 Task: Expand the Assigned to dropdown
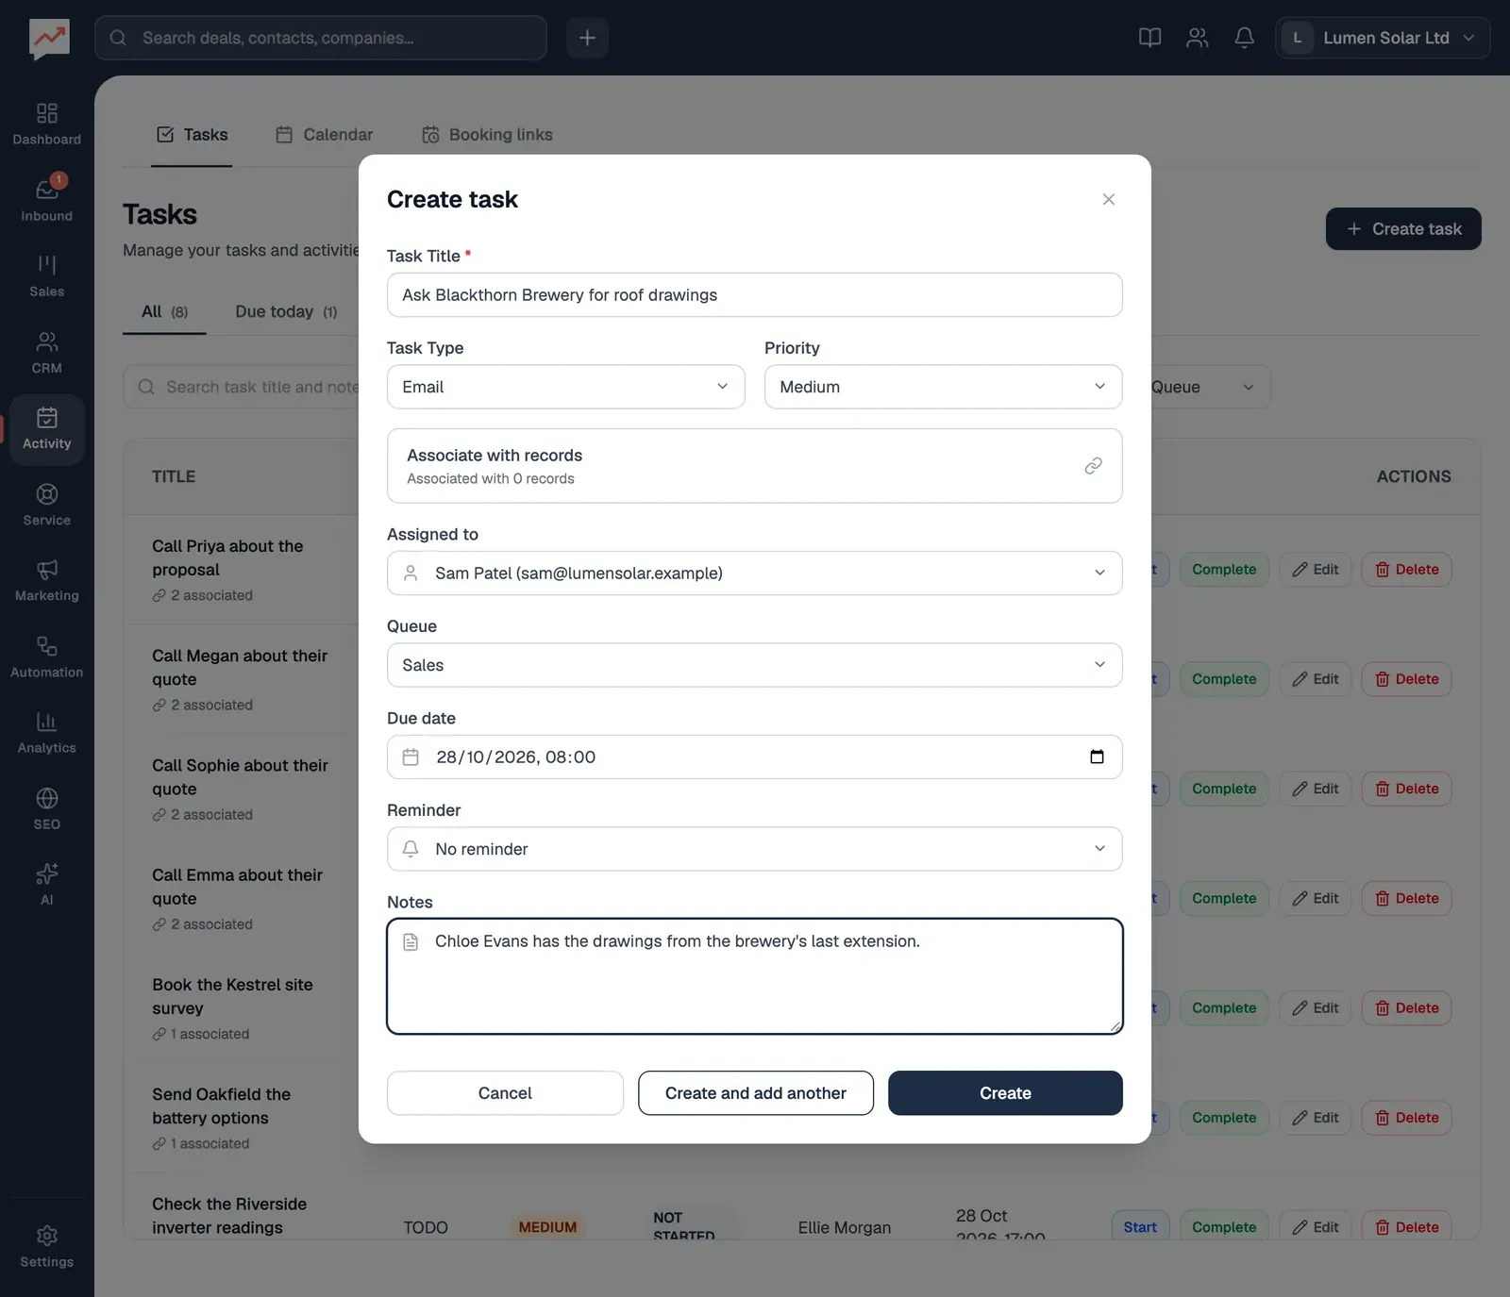[x=754, y=573]
